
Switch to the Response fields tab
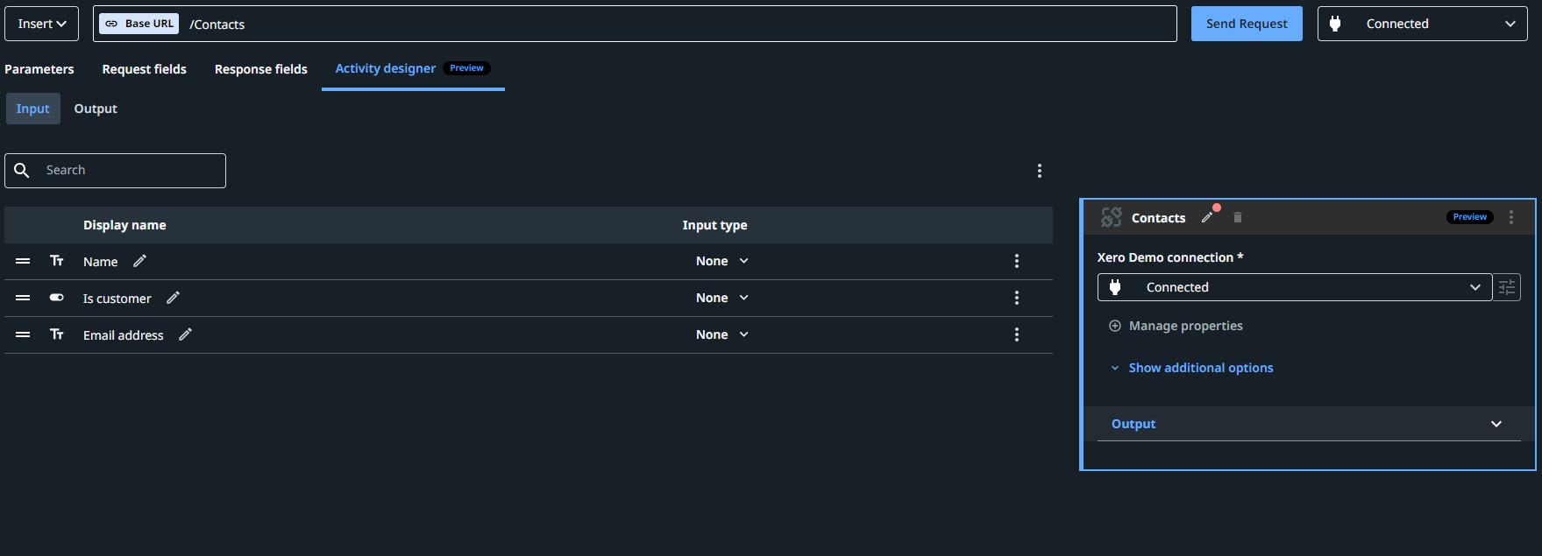click(x=261, y=69)
